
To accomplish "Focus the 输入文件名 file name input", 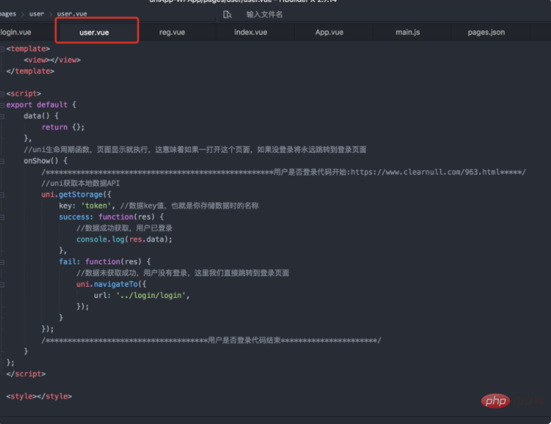I will [x=264, y=14].
